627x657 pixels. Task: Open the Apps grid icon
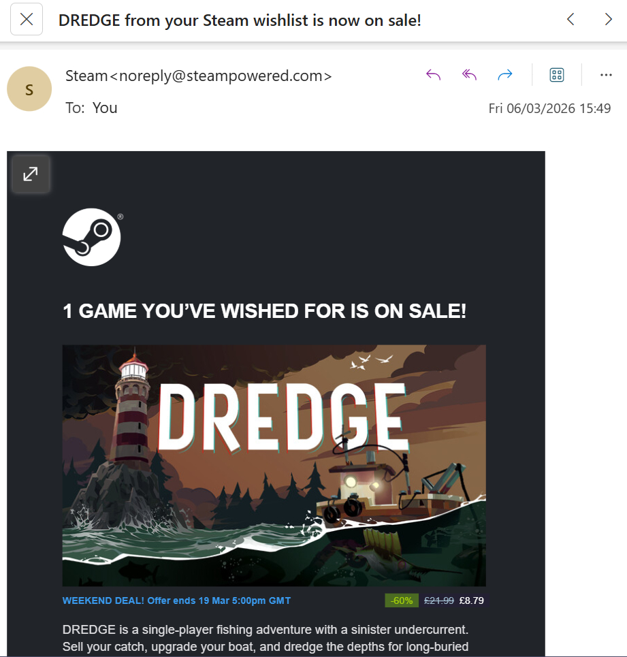pos(557,75)
